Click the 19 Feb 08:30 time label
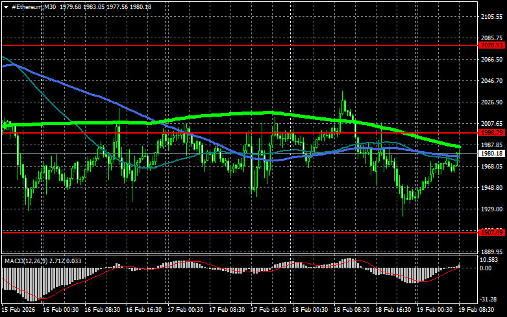 (x=476, y=310)
